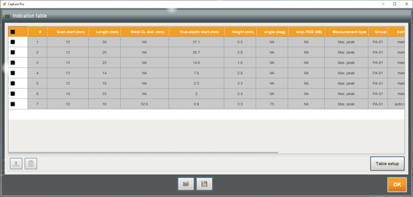Click the Amp./TCG (dB) column header

pyautogui.click(x=307, y=32)
